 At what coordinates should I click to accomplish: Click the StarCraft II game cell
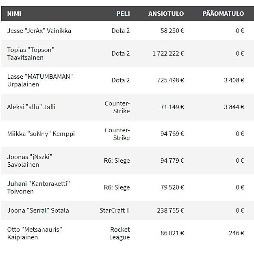(x=115, y=210)
